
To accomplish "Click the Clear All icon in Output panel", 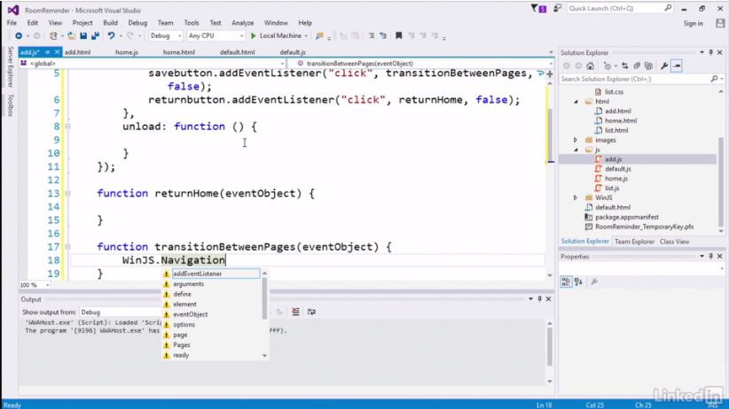I will tap(295, 312).
